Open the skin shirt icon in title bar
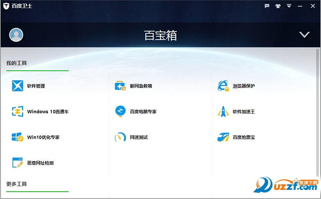 (x=278, y=6)
